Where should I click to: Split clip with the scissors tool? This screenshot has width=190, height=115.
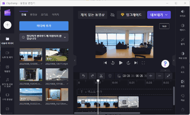(101, 76)
